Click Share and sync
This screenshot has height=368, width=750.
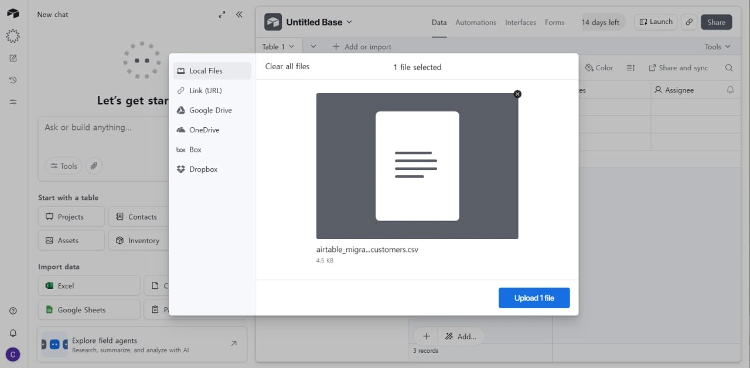(678, 68)
